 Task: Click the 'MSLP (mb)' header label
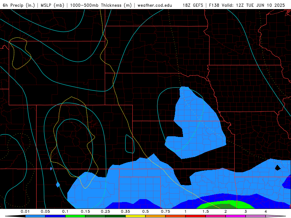click(x=52, y=5)
